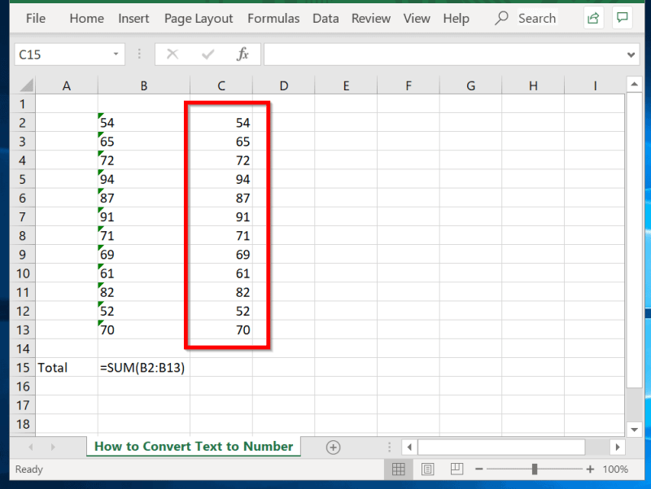This screenshot has width=651, height=489.
Task: Click the Enter checkmark near the formula bar
Action: (206, 54)
